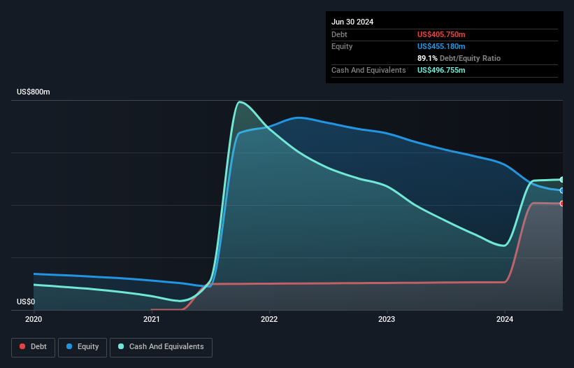Click the US$455.180m equity value

click(x=441, y=46)
